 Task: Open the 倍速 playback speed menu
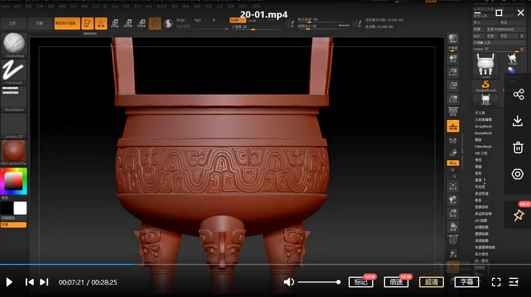pos(396,282)
